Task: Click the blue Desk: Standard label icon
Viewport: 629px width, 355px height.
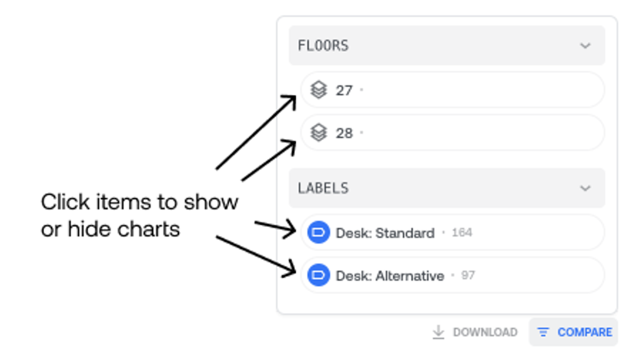Action: [318, 232]
